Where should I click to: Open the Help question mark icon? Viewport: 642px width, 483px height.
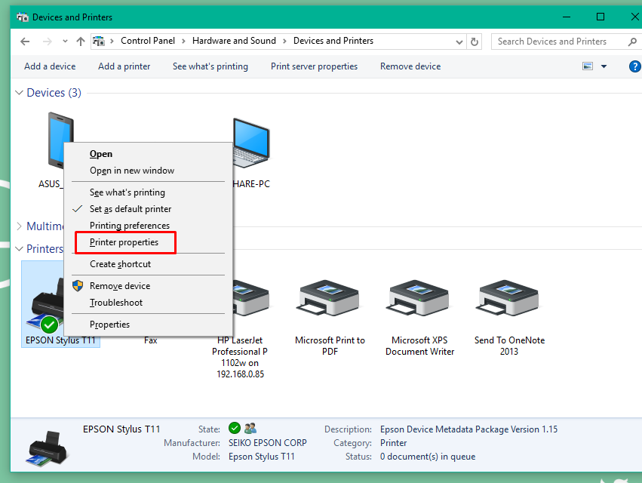pyautogui.click(x=634, y=66)
